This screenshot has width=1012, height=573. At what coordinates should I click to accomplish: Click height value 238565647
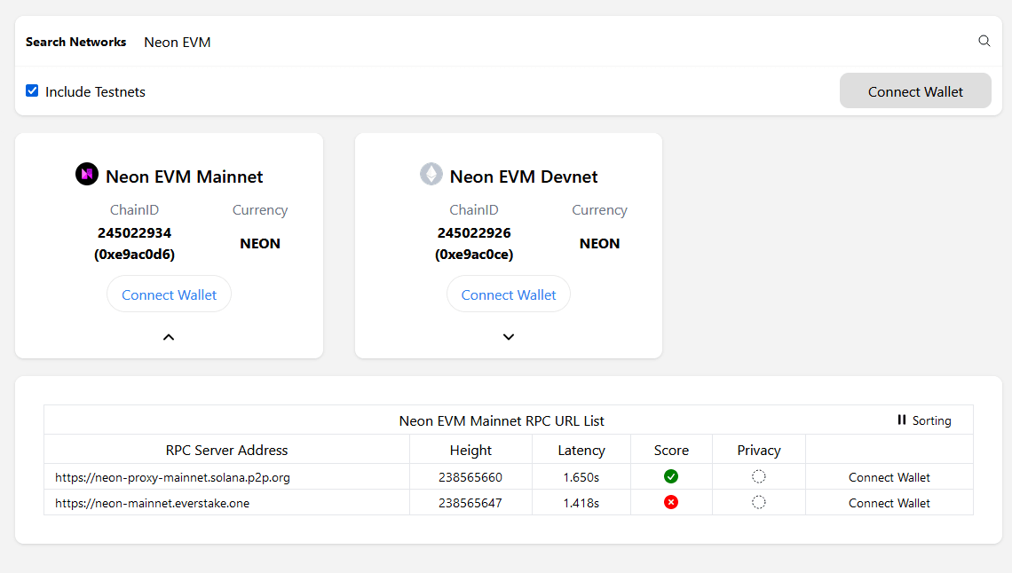pos(470,504)
